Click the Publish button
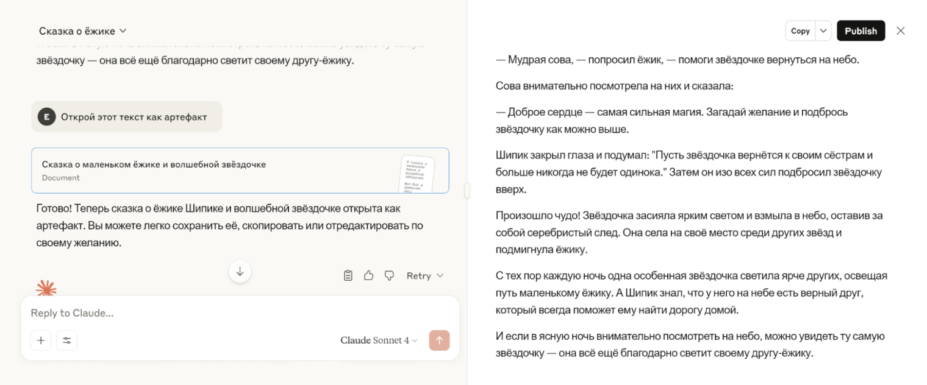 (x=861, y=30)
